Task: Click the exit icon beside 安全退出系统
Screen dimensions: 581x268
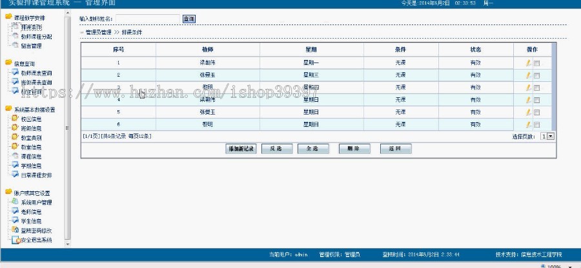Action: click(15, 240)
